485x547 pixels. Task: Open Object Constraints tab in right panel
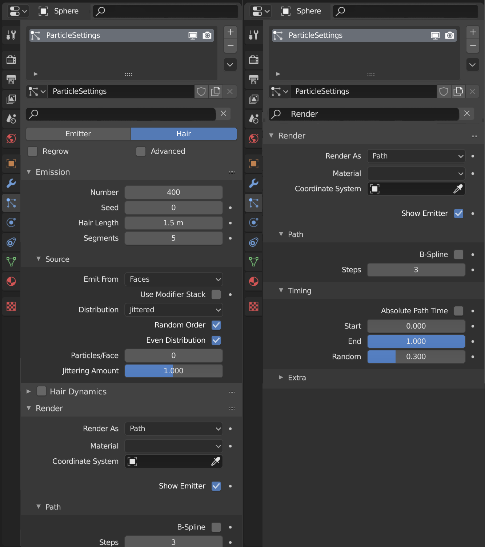(x=254, y=242)
